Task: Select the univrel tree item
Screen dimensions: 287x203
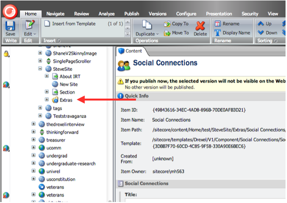Action: coord(53,171)
